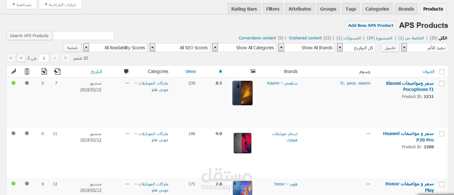
Task: Select all products with the header checkbox
Action: [x=442, y=71]
